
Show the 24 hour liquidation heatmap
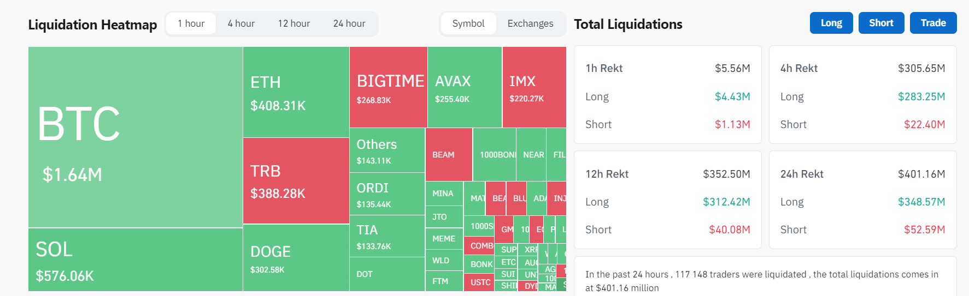pos(349,23)
